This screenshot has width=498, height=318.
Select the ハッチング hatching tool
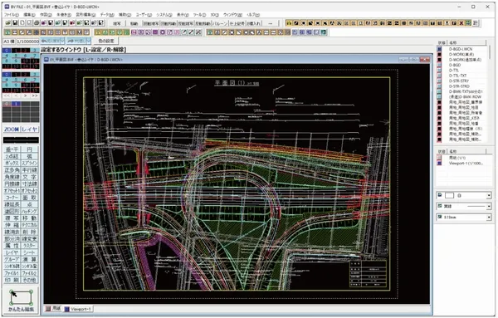(x=30, y=211)
